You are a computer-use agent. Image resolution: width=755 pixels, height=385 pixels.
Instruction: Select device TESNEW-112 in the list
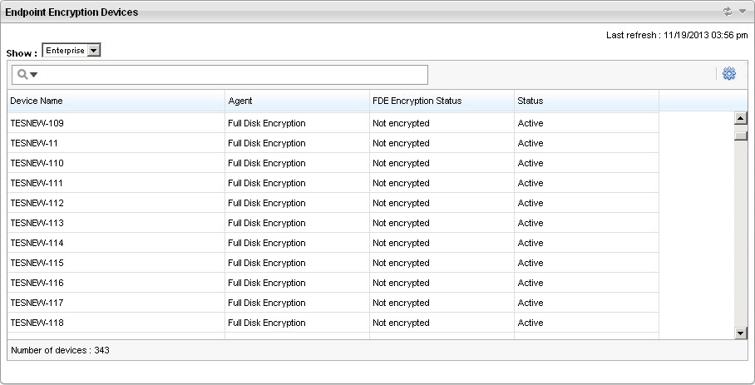pos(37,203)
